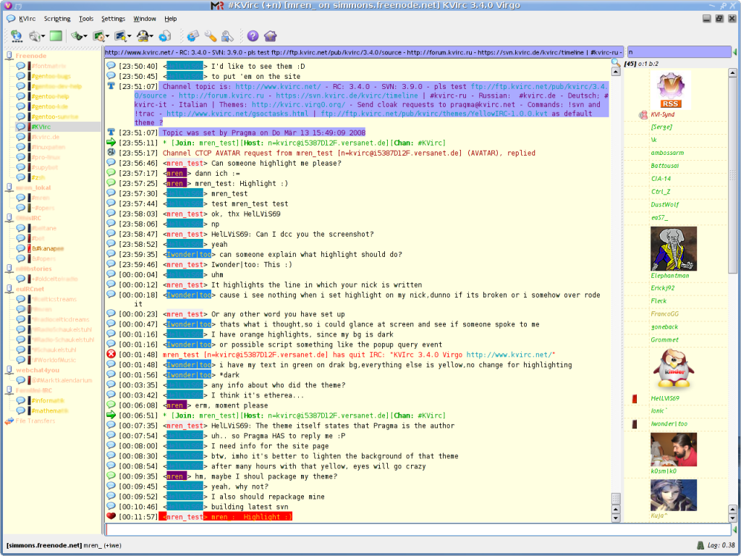Open the Settings menu
This screenshot has height=556, width=741.
[x=114, y=18]
